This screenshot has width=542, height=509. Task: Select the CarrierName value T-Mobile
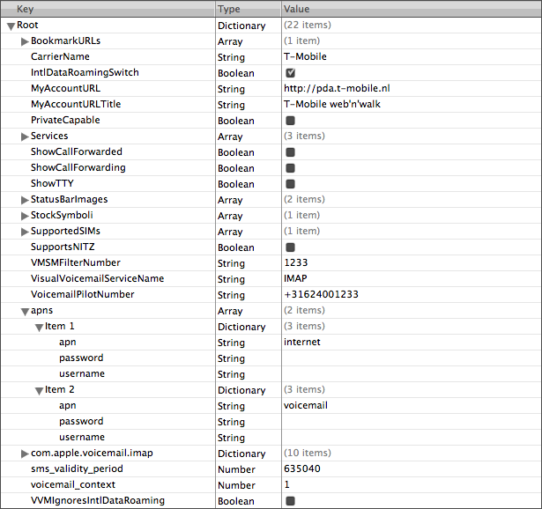coord(305,56)
